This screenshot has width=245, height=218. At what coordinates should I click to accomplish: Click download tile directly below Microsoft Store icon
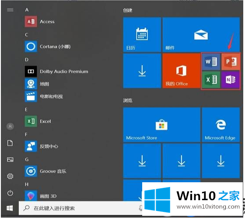coord(182,161)
